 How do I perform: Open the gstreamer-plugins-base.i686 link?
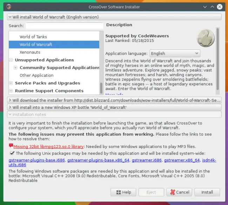click(36, 160)
